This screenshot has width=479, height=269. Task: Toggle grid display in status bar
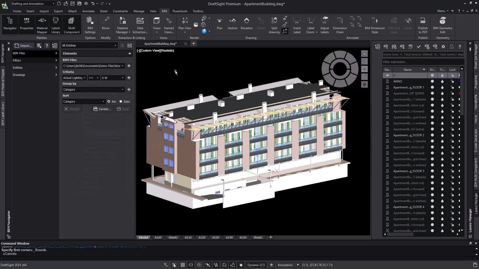click(x=182, y=265)
